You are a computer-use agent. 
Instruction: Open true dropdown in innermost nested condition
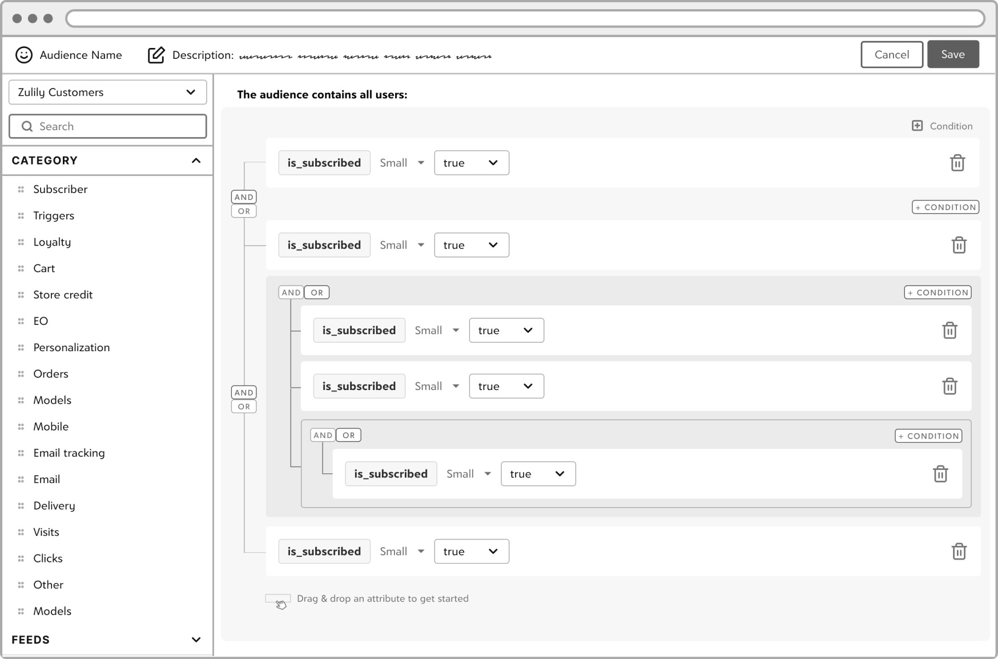point(538,473)
